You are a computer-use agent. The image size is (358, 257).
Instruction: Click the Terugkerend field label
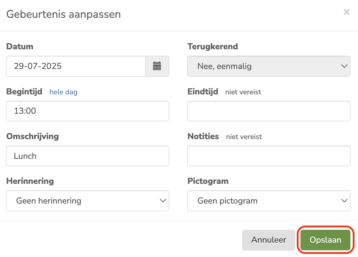212,46
